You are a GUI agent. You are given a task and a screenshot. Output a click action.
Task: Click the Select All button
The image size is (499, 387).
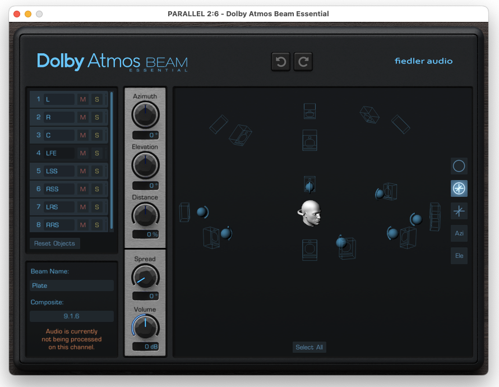tap(309, 347)
